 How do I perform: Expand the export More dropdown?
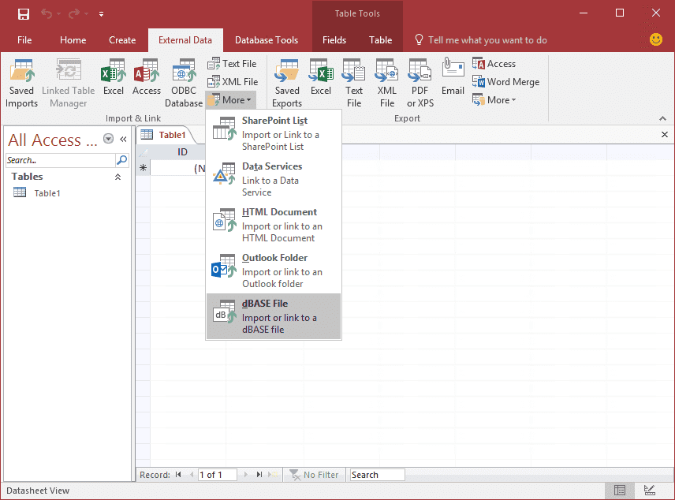[x=494, y=99]
